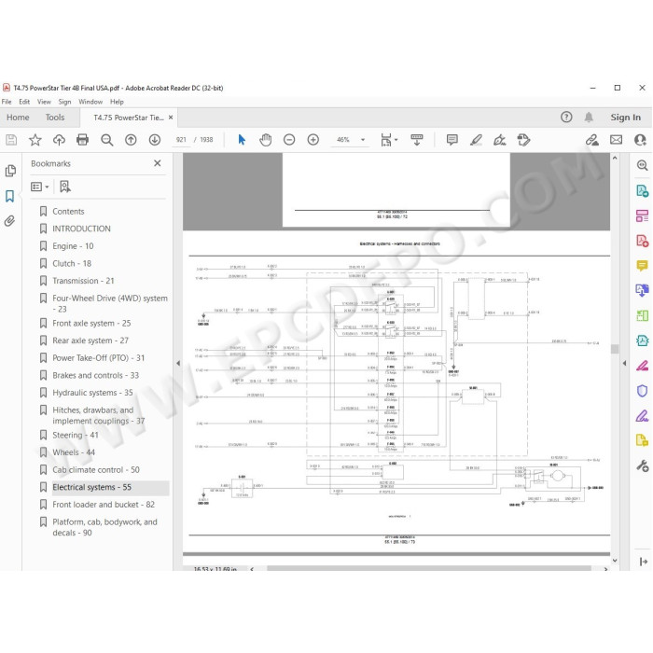Open the Clutch - 18 bookmark
Screen dimensions: 653x653
(x=71, y=264)
